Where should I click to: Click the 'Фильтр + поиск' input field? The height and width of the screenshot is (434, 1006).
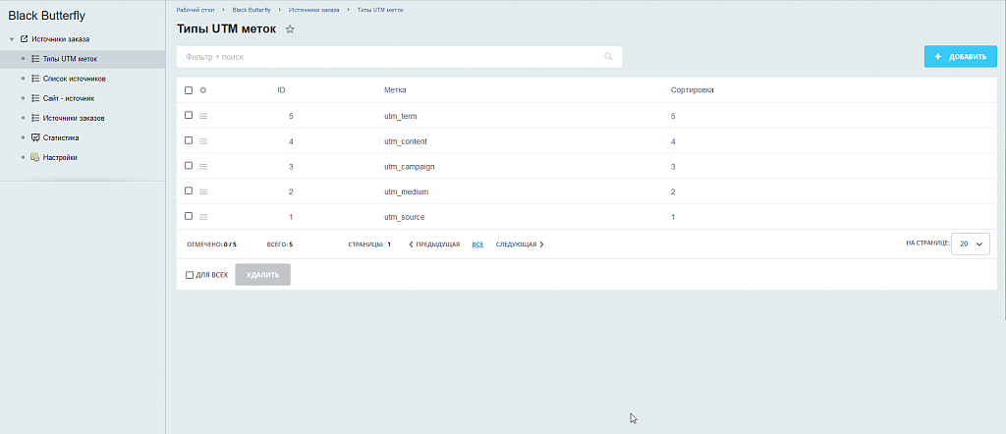(x=393, y=57)
